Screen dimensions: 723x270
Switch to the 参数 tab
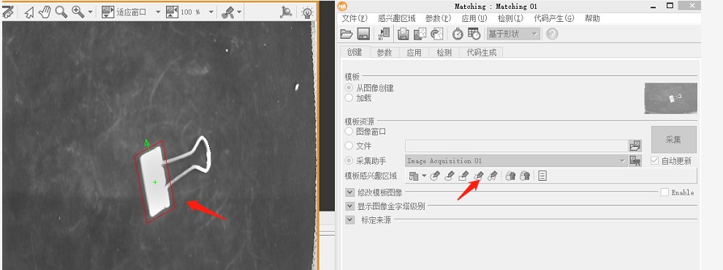point(385,53)
